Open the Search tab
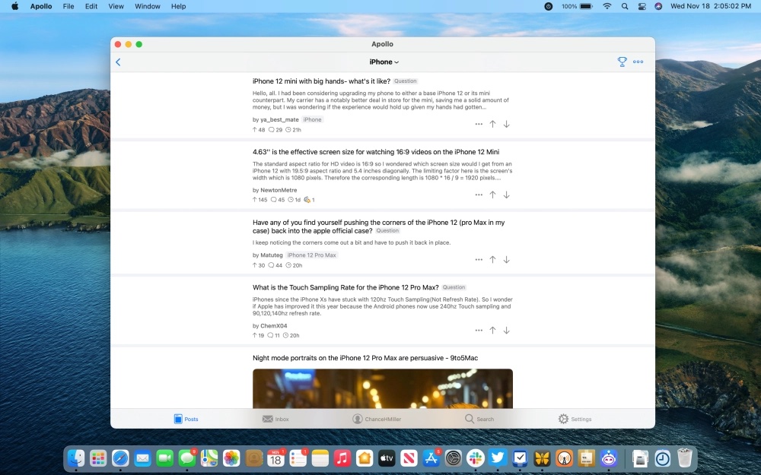The width and height of the screenshot is (761, 475). 479,419
